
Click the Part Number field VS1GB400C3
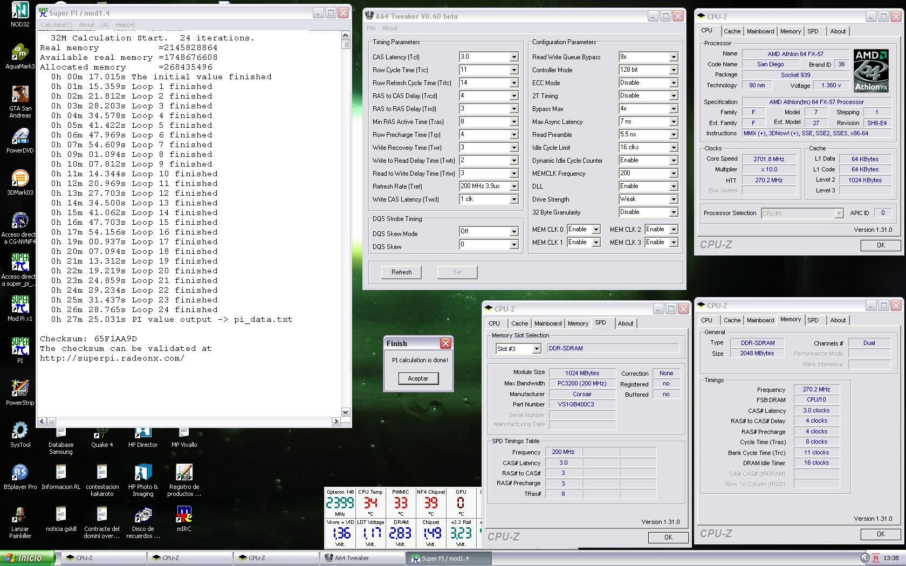click(582, 404)
